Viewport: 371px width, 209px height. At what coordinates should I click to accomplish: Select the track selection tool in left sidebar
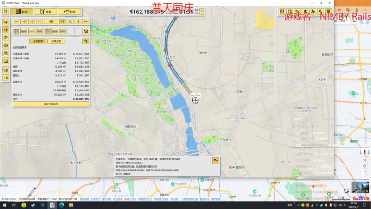pos(6,22)
